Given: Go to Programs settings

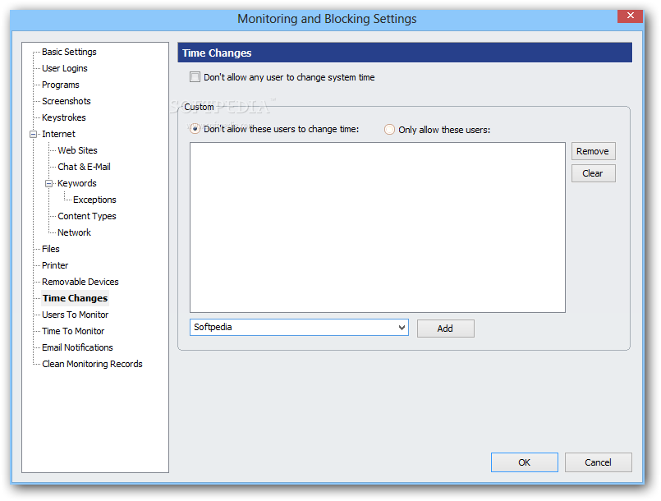Looking at the screenshot, I should tap(60, 85).
